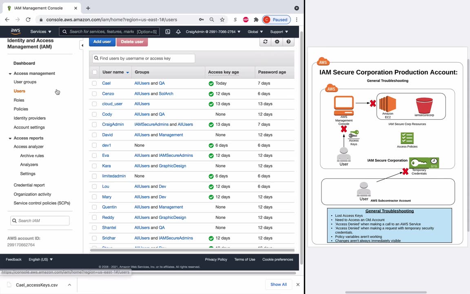Open Identity providers in sidebar
Image resolution: width=470 pixels, height=294 pixels.
click(x=30, y=118)
